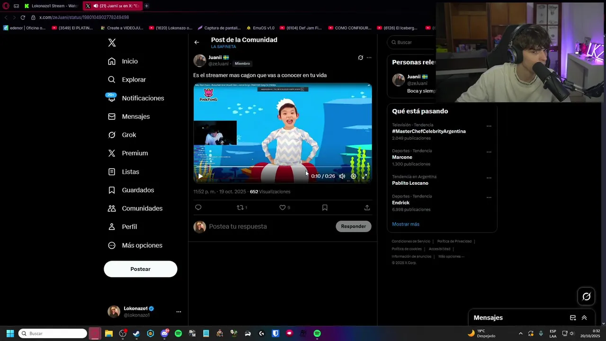Click the taskbar Buscar search box

(x=53, y=333)
